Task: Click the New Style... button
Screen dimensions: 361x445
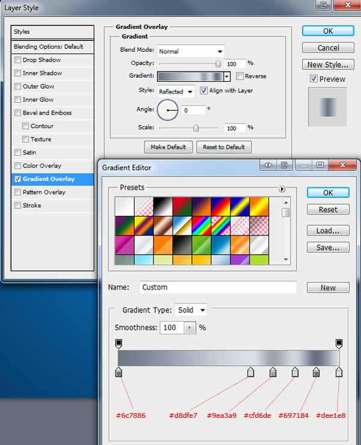Action: [x=328, y=64]
